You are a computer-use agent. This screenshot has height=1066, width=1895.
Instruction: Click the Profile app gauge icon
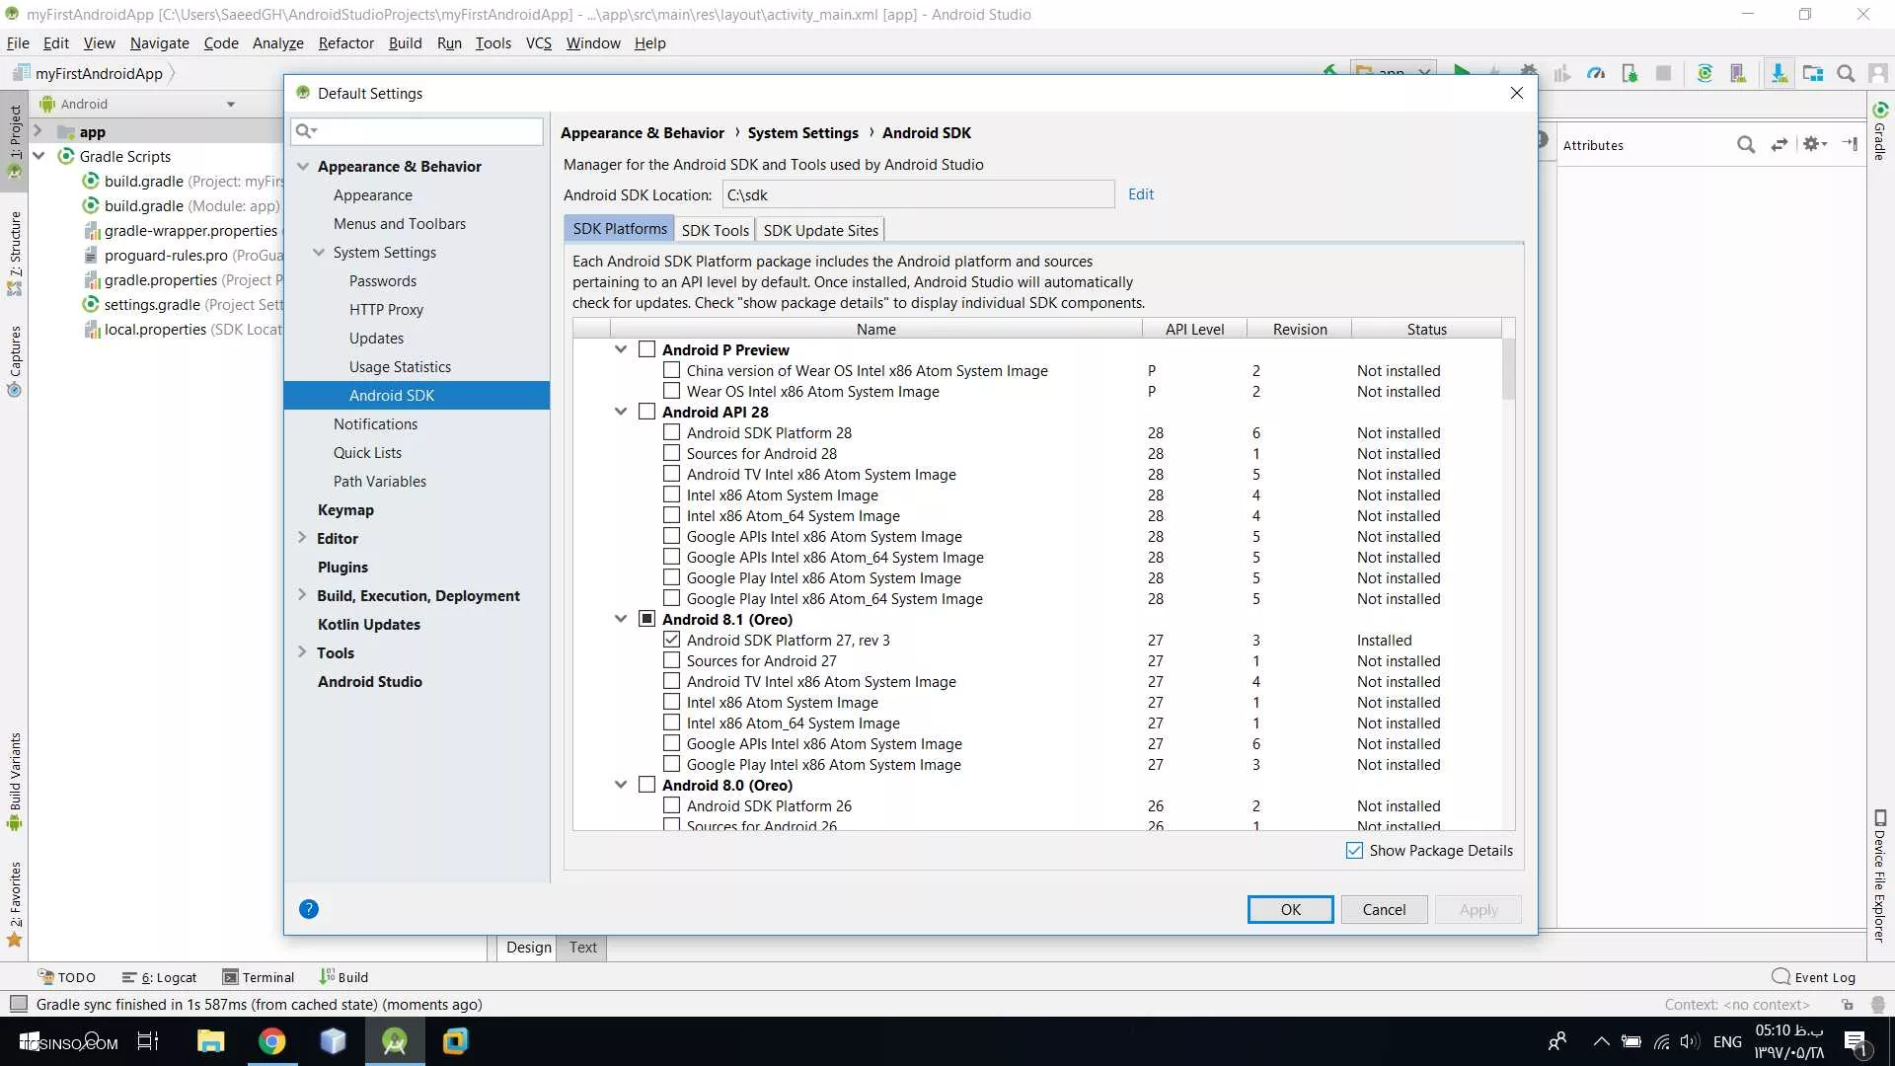1596,73
